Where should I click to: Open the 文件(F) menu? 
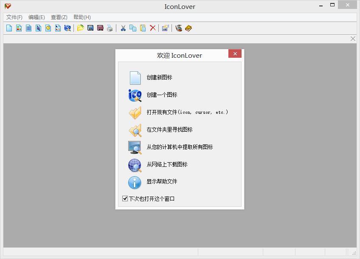tap(14, 17)
